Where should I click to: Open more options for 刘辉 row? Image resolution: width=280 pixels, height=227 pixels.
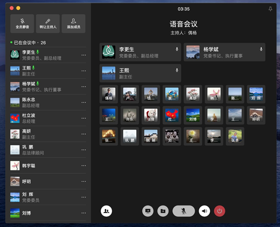click(84, 197)
